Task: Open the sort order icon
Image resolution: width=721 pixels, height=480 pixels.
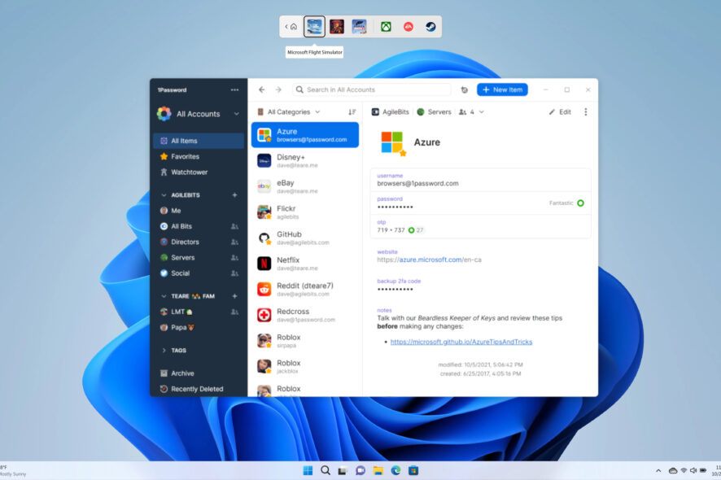Action: (x=352, y=111)
